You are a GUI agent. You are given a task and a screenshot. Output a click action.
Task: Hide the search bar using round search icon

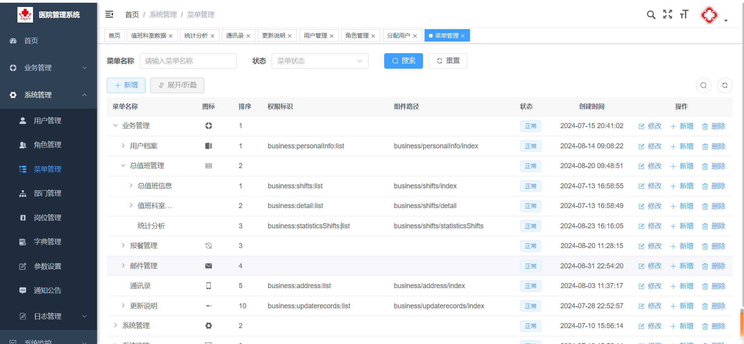click(703, 85)
